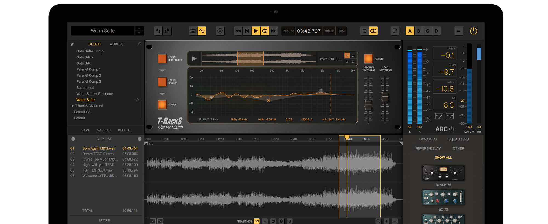Screen dimensions: 548x224
Task: Open the EQUALIZERS module category
Action: click(458, 139)
